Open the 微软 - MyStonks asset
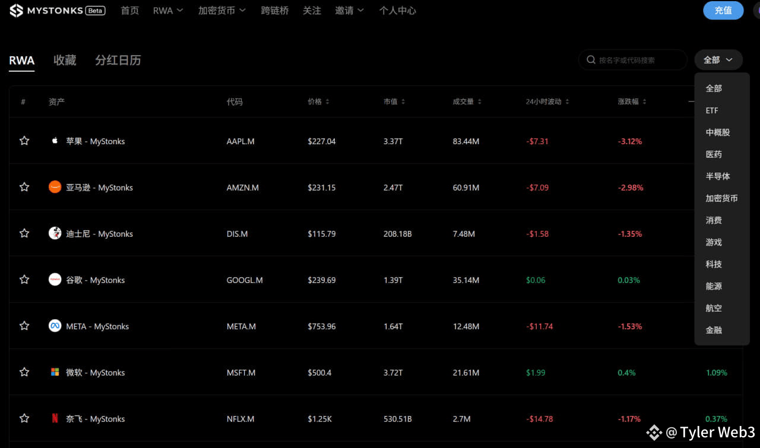The width and height of the screenshot is (760, 448). pos(96,373)
